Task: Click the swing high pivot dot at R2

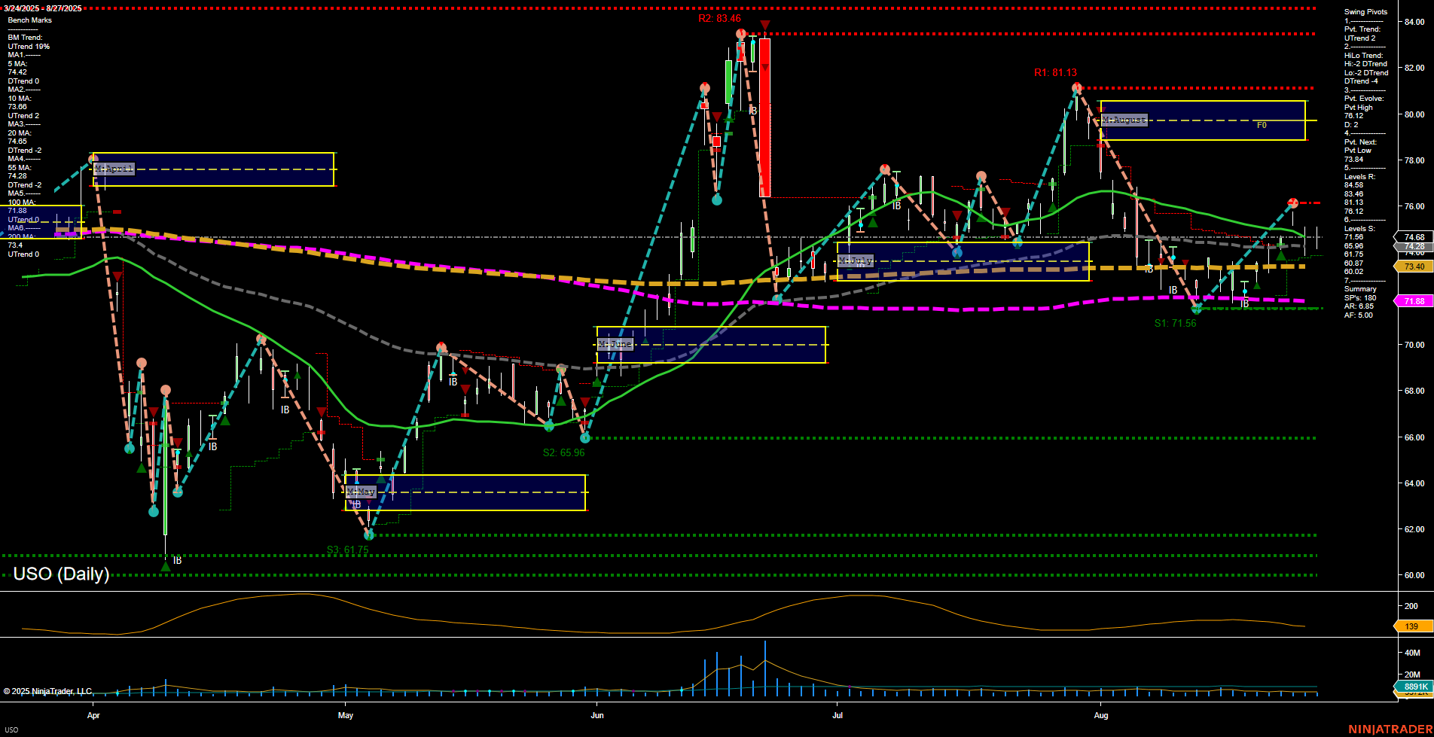Action: pyautogui.click(x=741, y=34)
